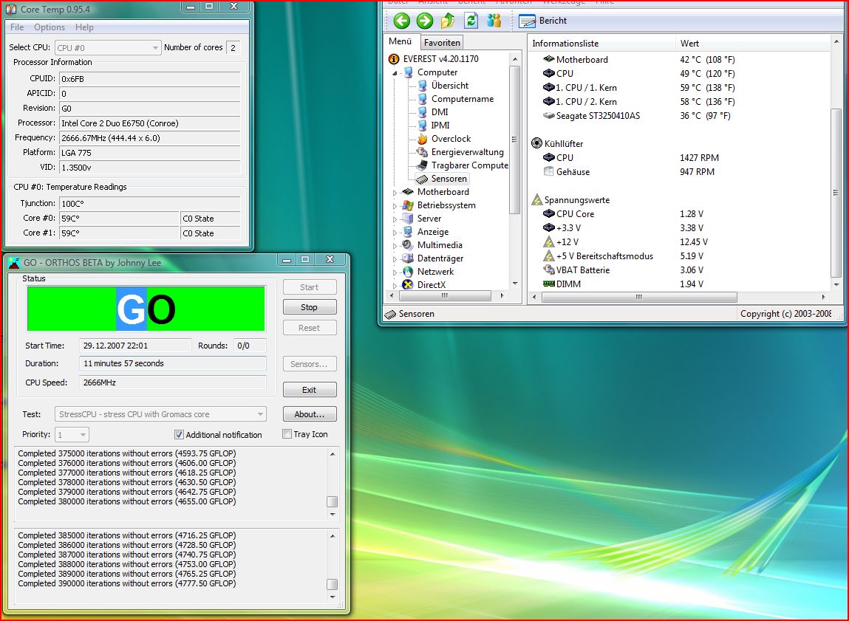Select the EVEREST v4.20.1170 root node

(x=440, y=59)
